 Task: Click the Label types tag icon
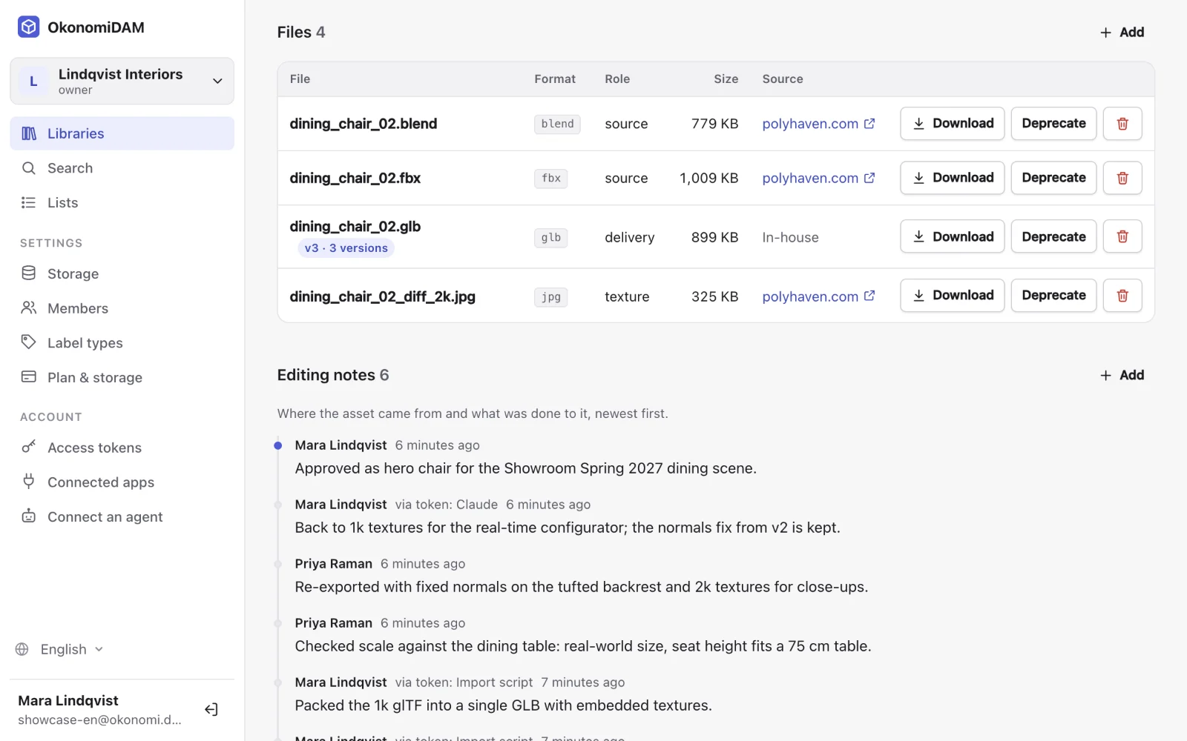[x=29, y=342]
